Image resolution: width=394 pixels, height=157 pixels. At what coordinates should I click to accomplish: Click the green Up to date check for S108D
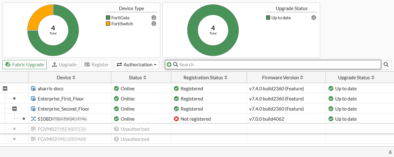point(331,119)
